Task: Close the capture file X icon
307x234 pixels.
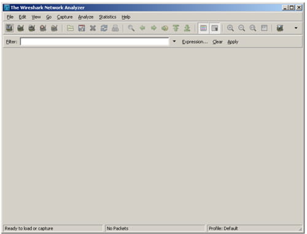Action: coord(93,28)
